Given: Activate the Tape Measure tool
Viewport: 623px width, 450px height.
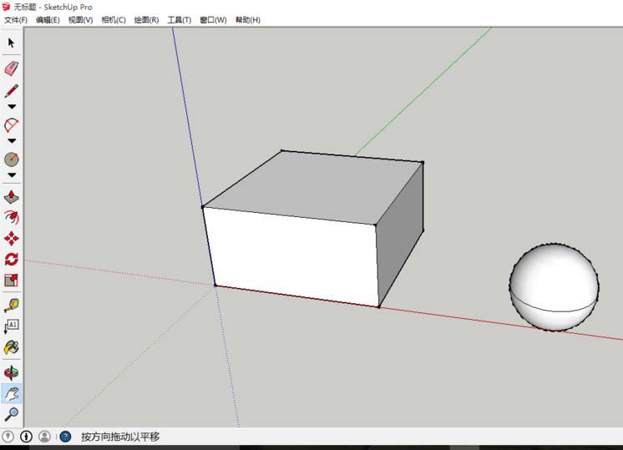Looking at the screenshot, I should [12, 306].
